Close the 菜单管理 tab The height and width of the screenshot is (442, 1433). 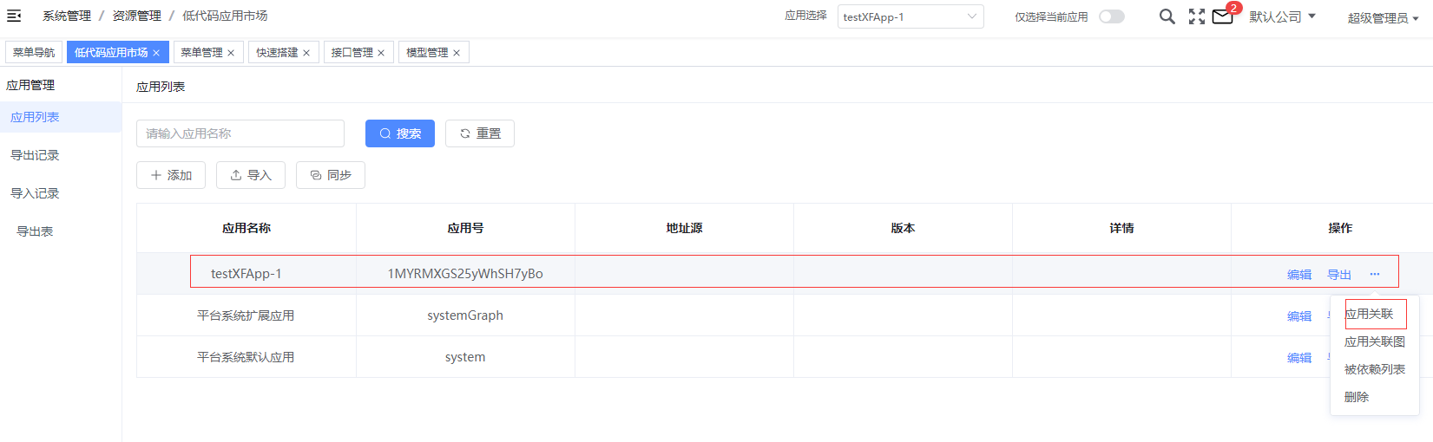231,53
